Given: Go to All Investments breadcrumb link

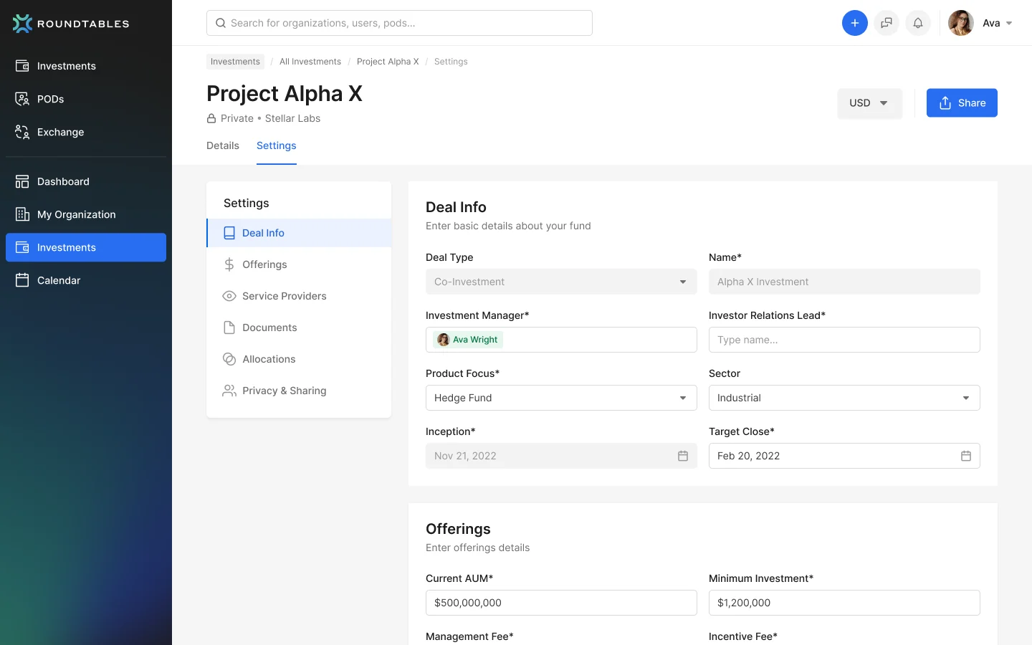Looking at the screenshot, I should 310,62.
